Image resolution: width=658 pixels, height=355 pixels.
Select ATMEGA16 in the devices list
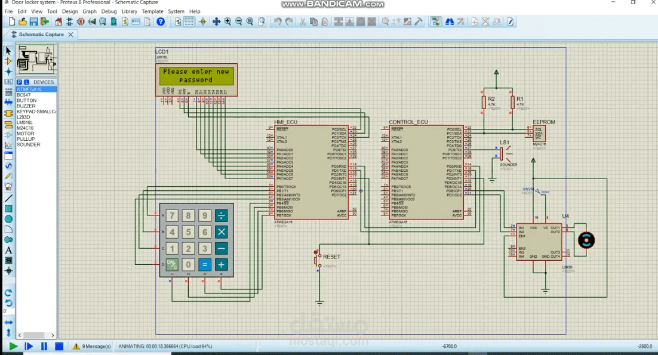[x=36, y=89]
